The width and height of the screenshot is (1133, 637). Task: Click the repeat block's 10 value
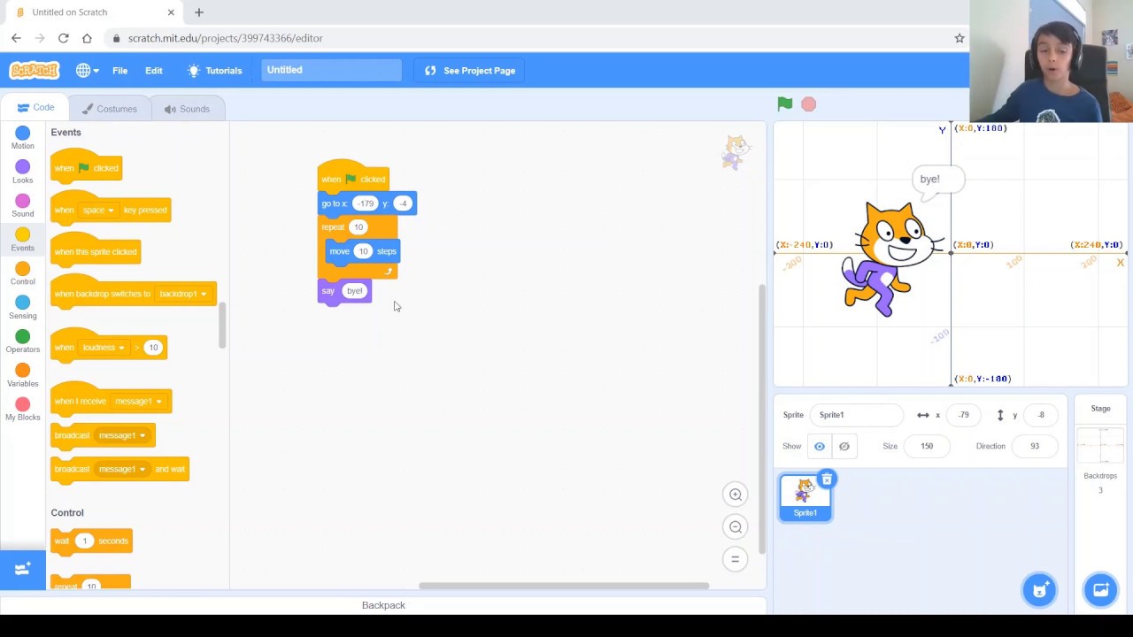click(x=358, y=227)
